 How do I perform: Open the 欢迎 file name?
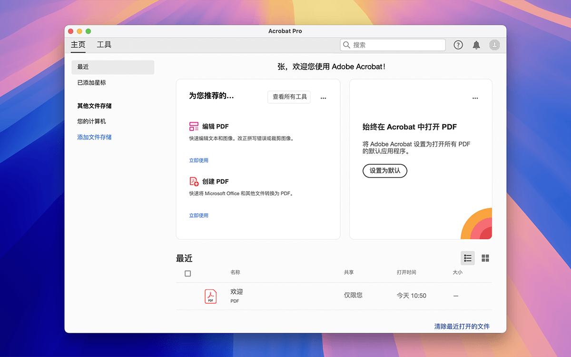pyautogui.click(x=236, y=292)
